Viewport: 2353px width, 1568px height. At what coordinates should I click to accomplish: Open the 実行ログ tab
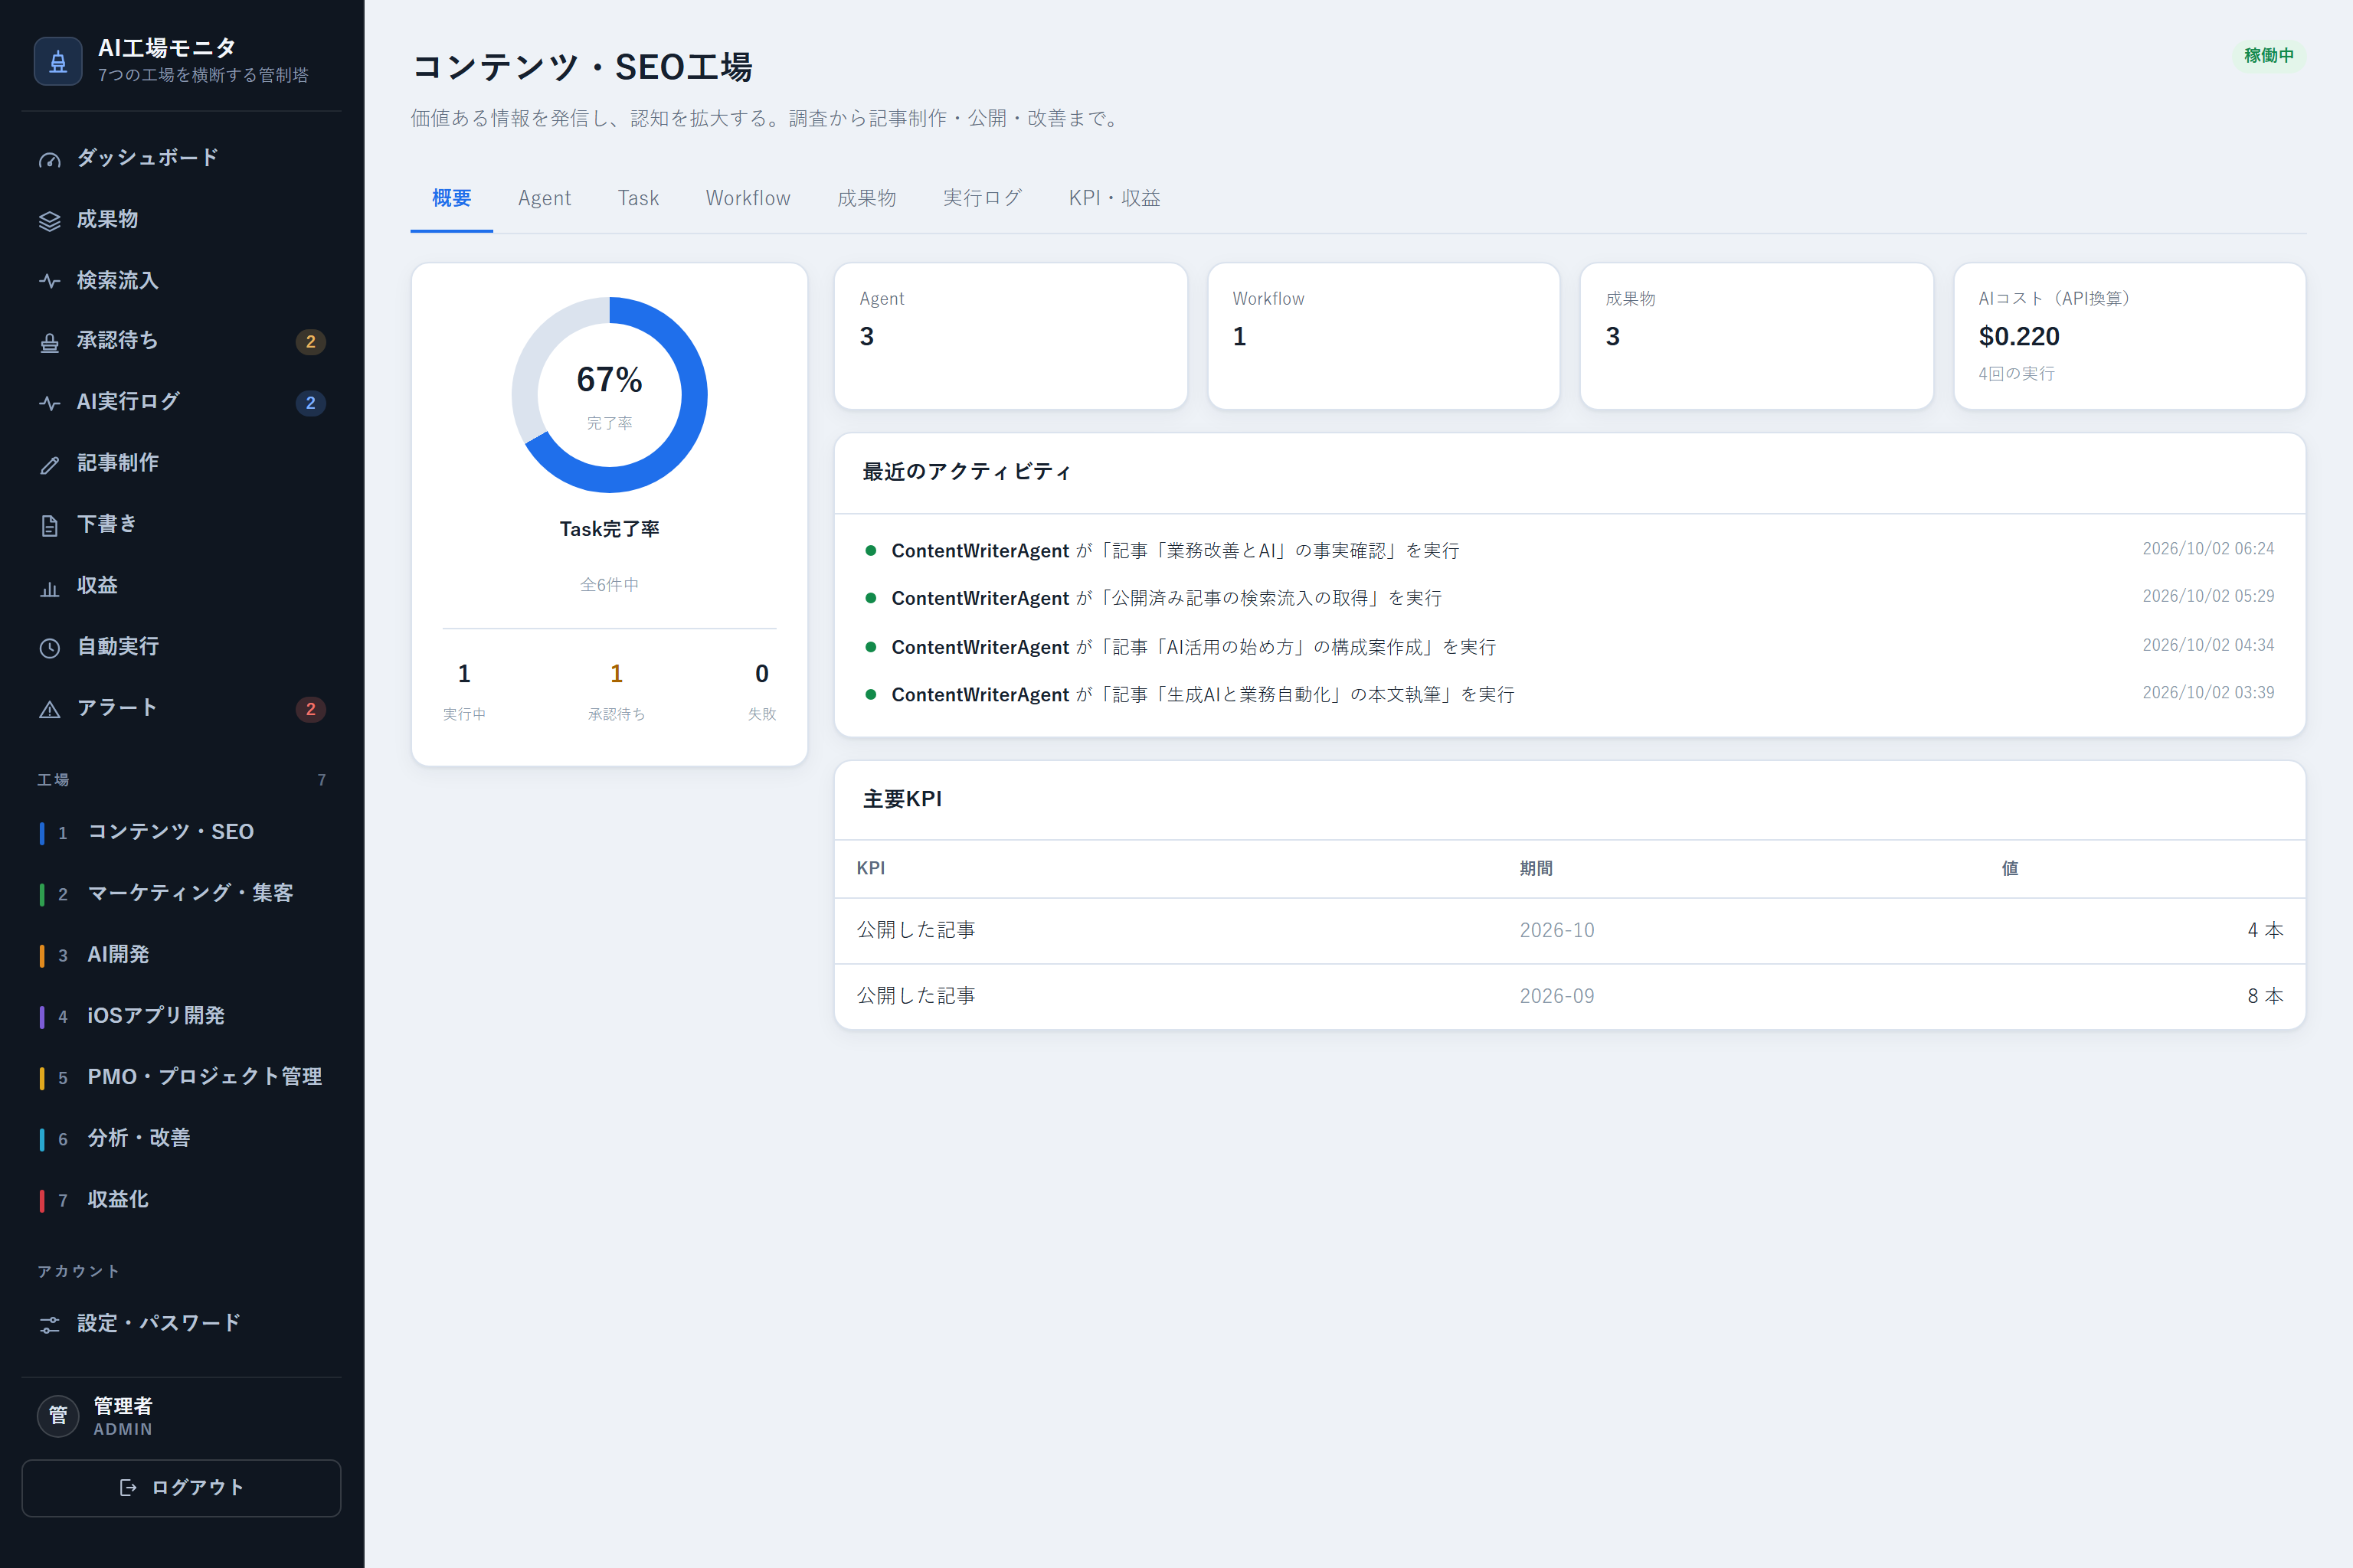[x=983, y=198]
